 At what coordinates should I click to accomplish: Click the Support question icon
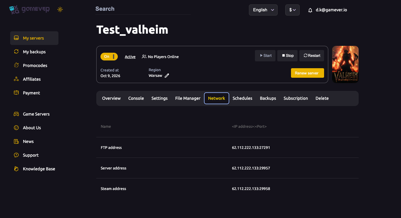point(16,155)
